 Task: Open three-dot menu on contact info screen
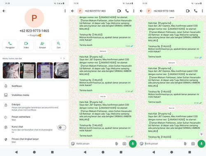pyautogui.click(x=65, y=11)
